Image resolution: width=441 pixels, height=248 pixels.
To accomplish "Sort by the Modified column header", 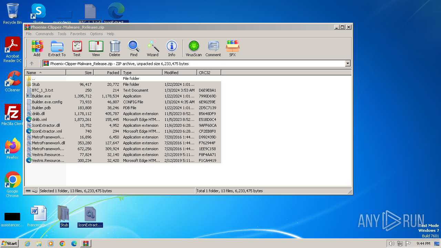I will [180, 73].
